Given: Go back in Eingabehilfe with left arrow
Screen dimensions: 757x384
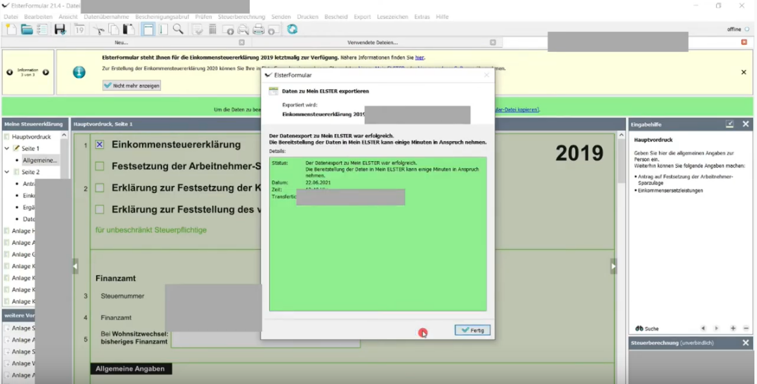Looking at the screenshot, I should tap(703, 328).
